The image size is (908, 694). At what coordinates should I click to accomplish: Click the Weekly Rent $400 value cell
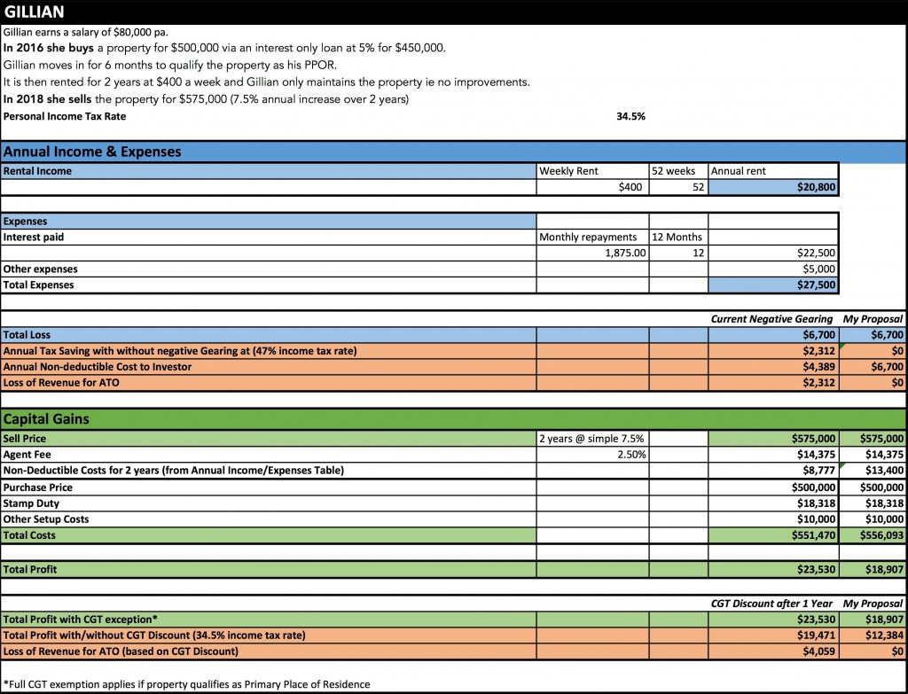pyautogui.click(x=592, y=187)
